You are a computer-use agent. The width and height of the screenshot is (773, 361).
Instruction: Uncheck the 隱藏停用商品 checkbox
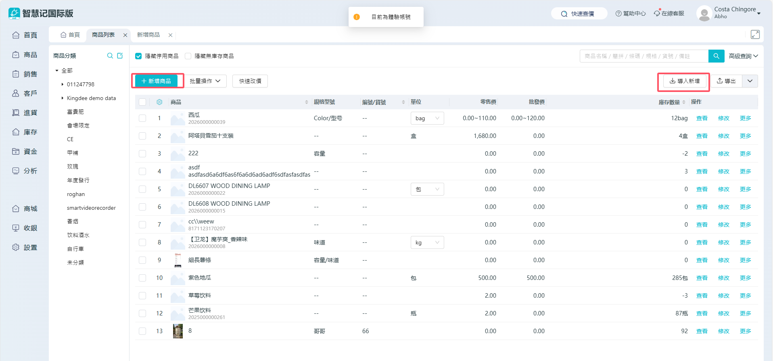pos(138,56)
